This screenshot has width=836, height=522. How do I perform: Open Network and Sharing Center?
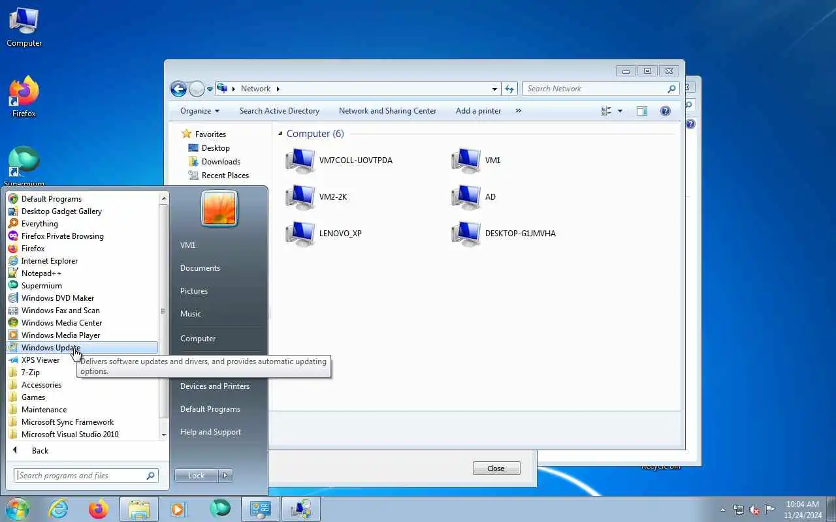tap(387, 111)
